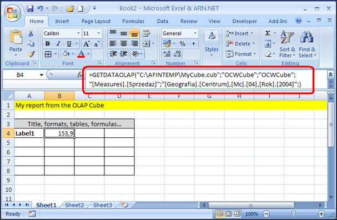Save the workbook from Quick Access toolbar
The width and height of the screenshot is (337, 220).
click(30, 8)
